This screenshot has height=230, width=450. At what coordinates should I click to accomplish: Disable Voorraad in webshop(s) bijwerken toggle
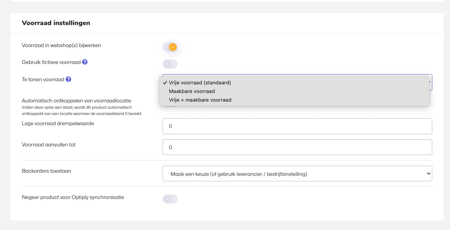(x=170, y=47)
